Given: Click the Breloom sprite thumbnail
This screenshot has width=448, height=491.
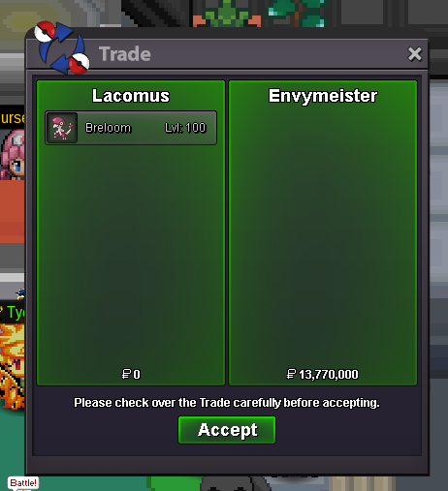Looking at the screenshot, I should tap(62, 128).
